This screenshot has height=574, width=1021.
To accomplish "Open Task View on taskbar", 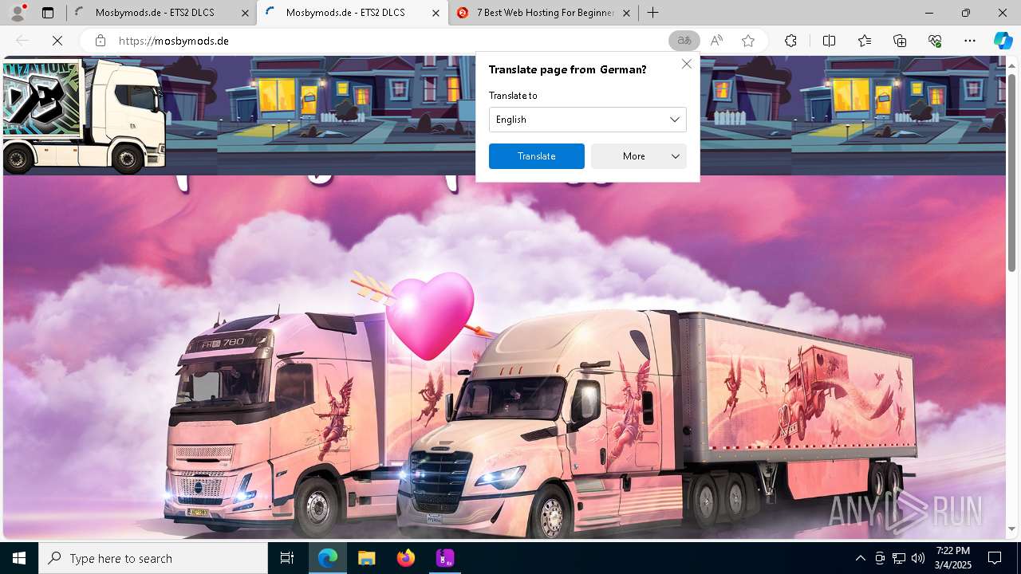I will tap(287, 558).
